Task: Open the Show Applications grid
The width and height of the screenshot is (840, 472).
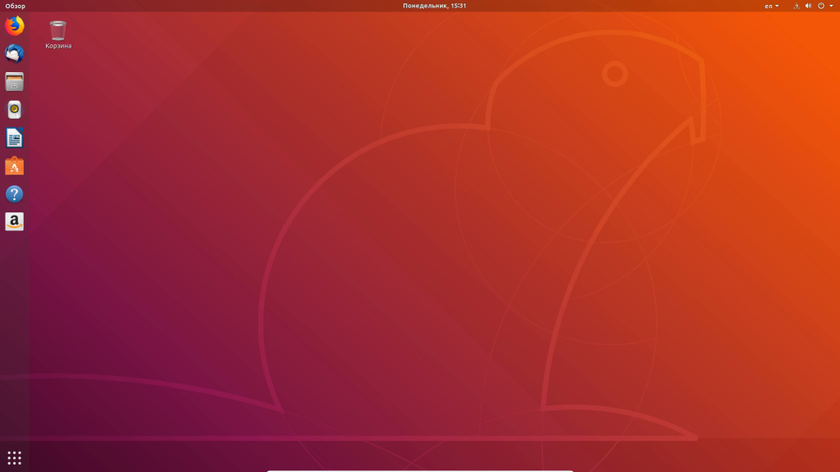Action: coord(12,458)
